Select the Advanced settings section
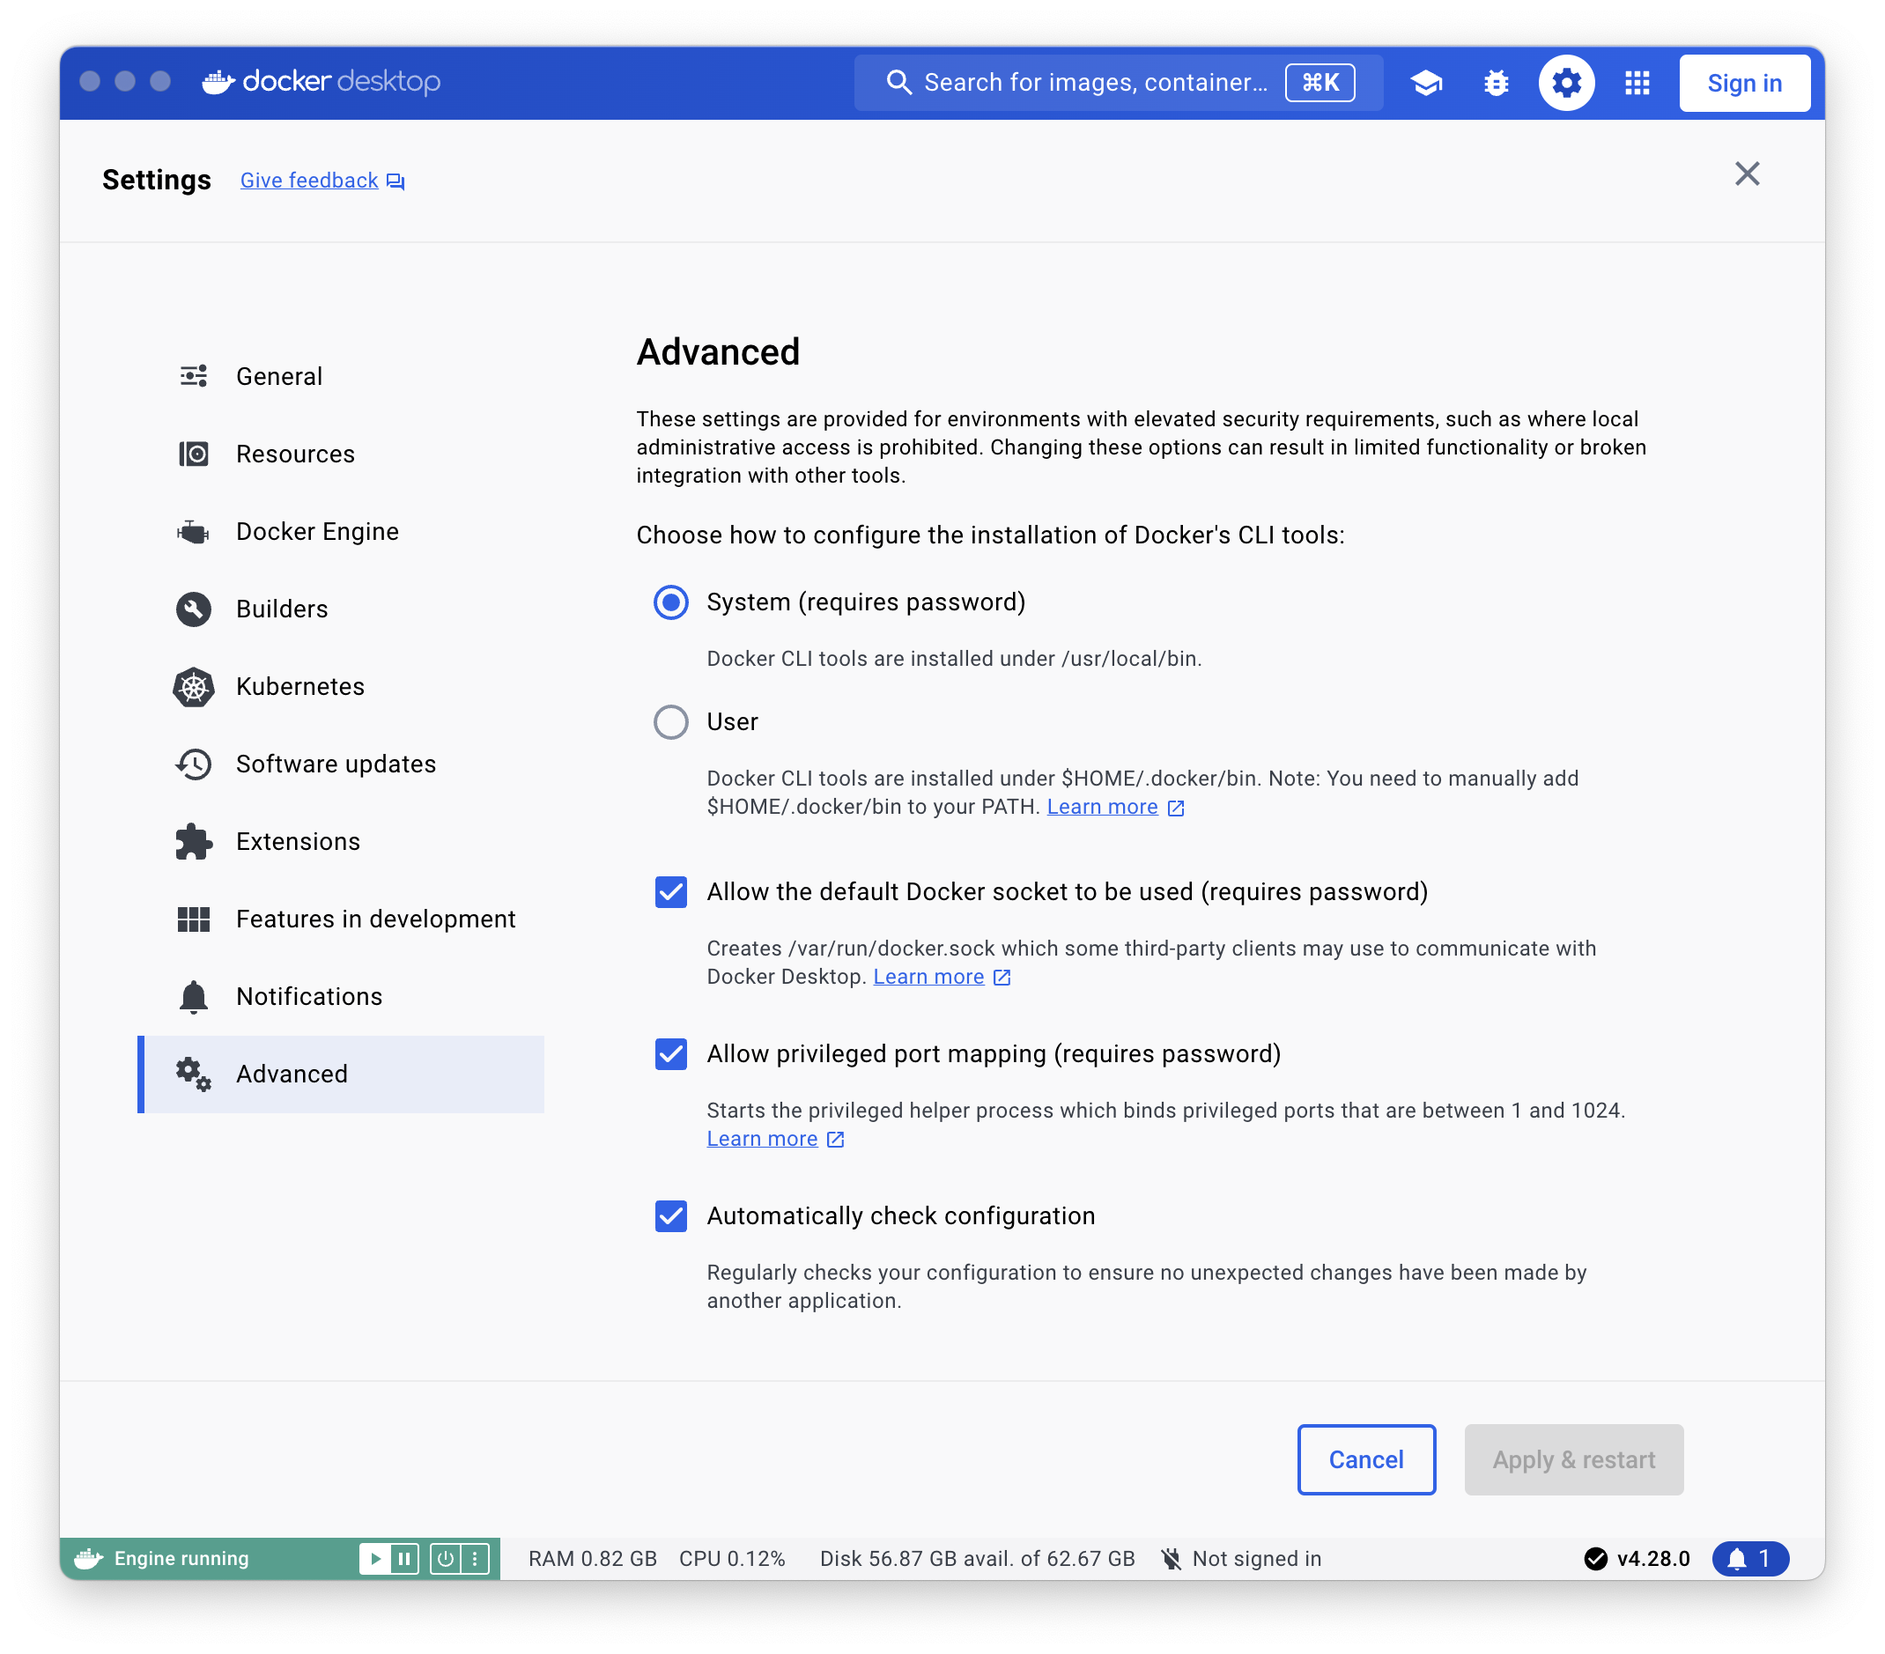The width and height of the screenshot is (1885, 1654). point(341,1074)
